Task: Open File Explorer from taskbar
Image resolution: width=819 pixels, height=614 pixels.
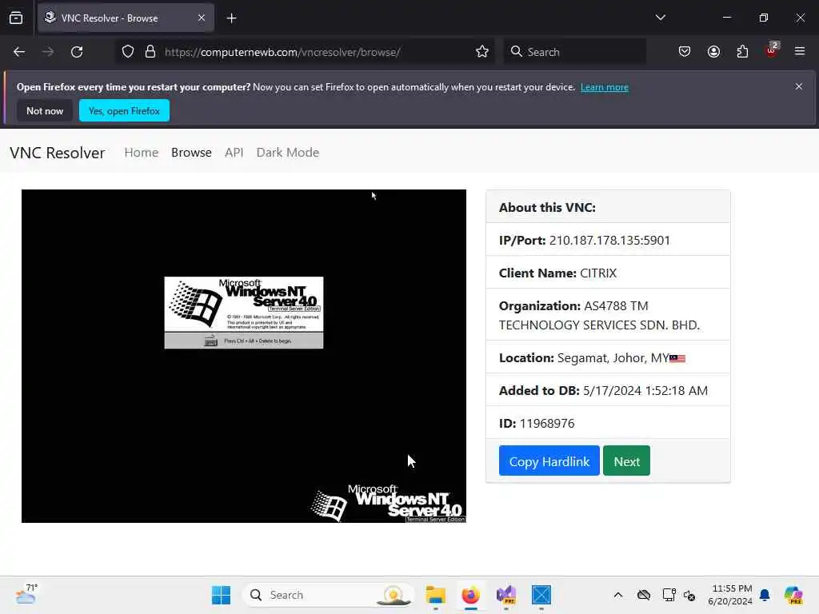Action: coord(435,595)
